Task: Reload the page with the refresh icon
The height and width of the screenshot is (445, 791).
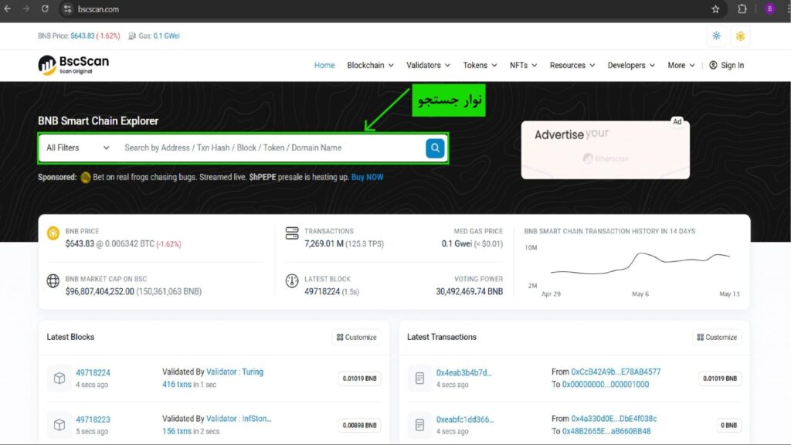Action: tap(45, 9)
